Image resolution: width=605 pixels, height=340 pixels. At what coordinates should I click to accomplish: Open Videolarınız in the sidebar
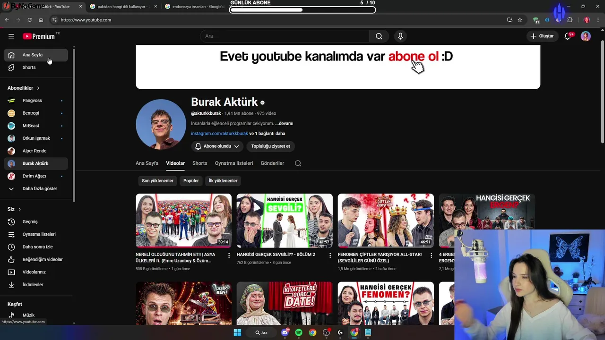click(36, 272)
